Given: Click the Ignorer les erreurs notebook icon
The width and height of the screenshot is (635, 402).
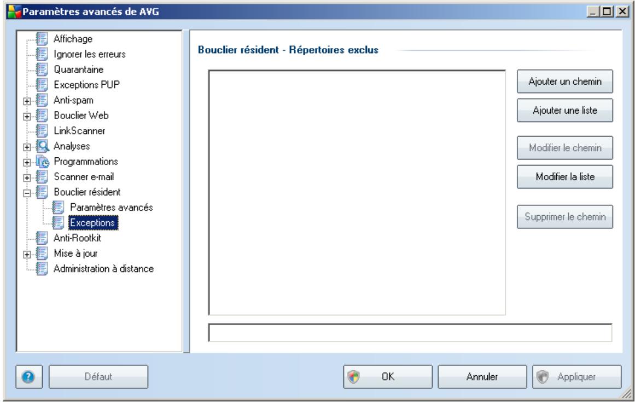Looking at the screenshot, I should coord(42,54).
